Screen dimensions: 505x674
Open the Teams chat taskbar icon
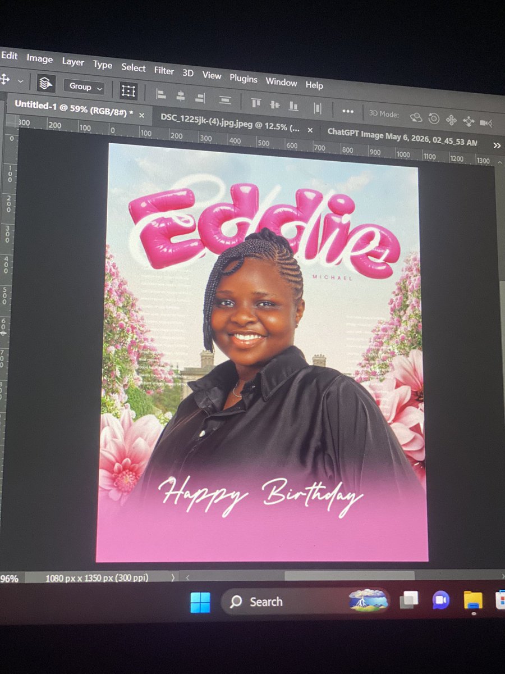441,600
